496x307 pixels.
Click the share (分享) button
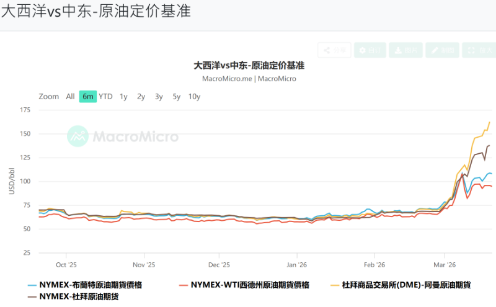[334, 50]
